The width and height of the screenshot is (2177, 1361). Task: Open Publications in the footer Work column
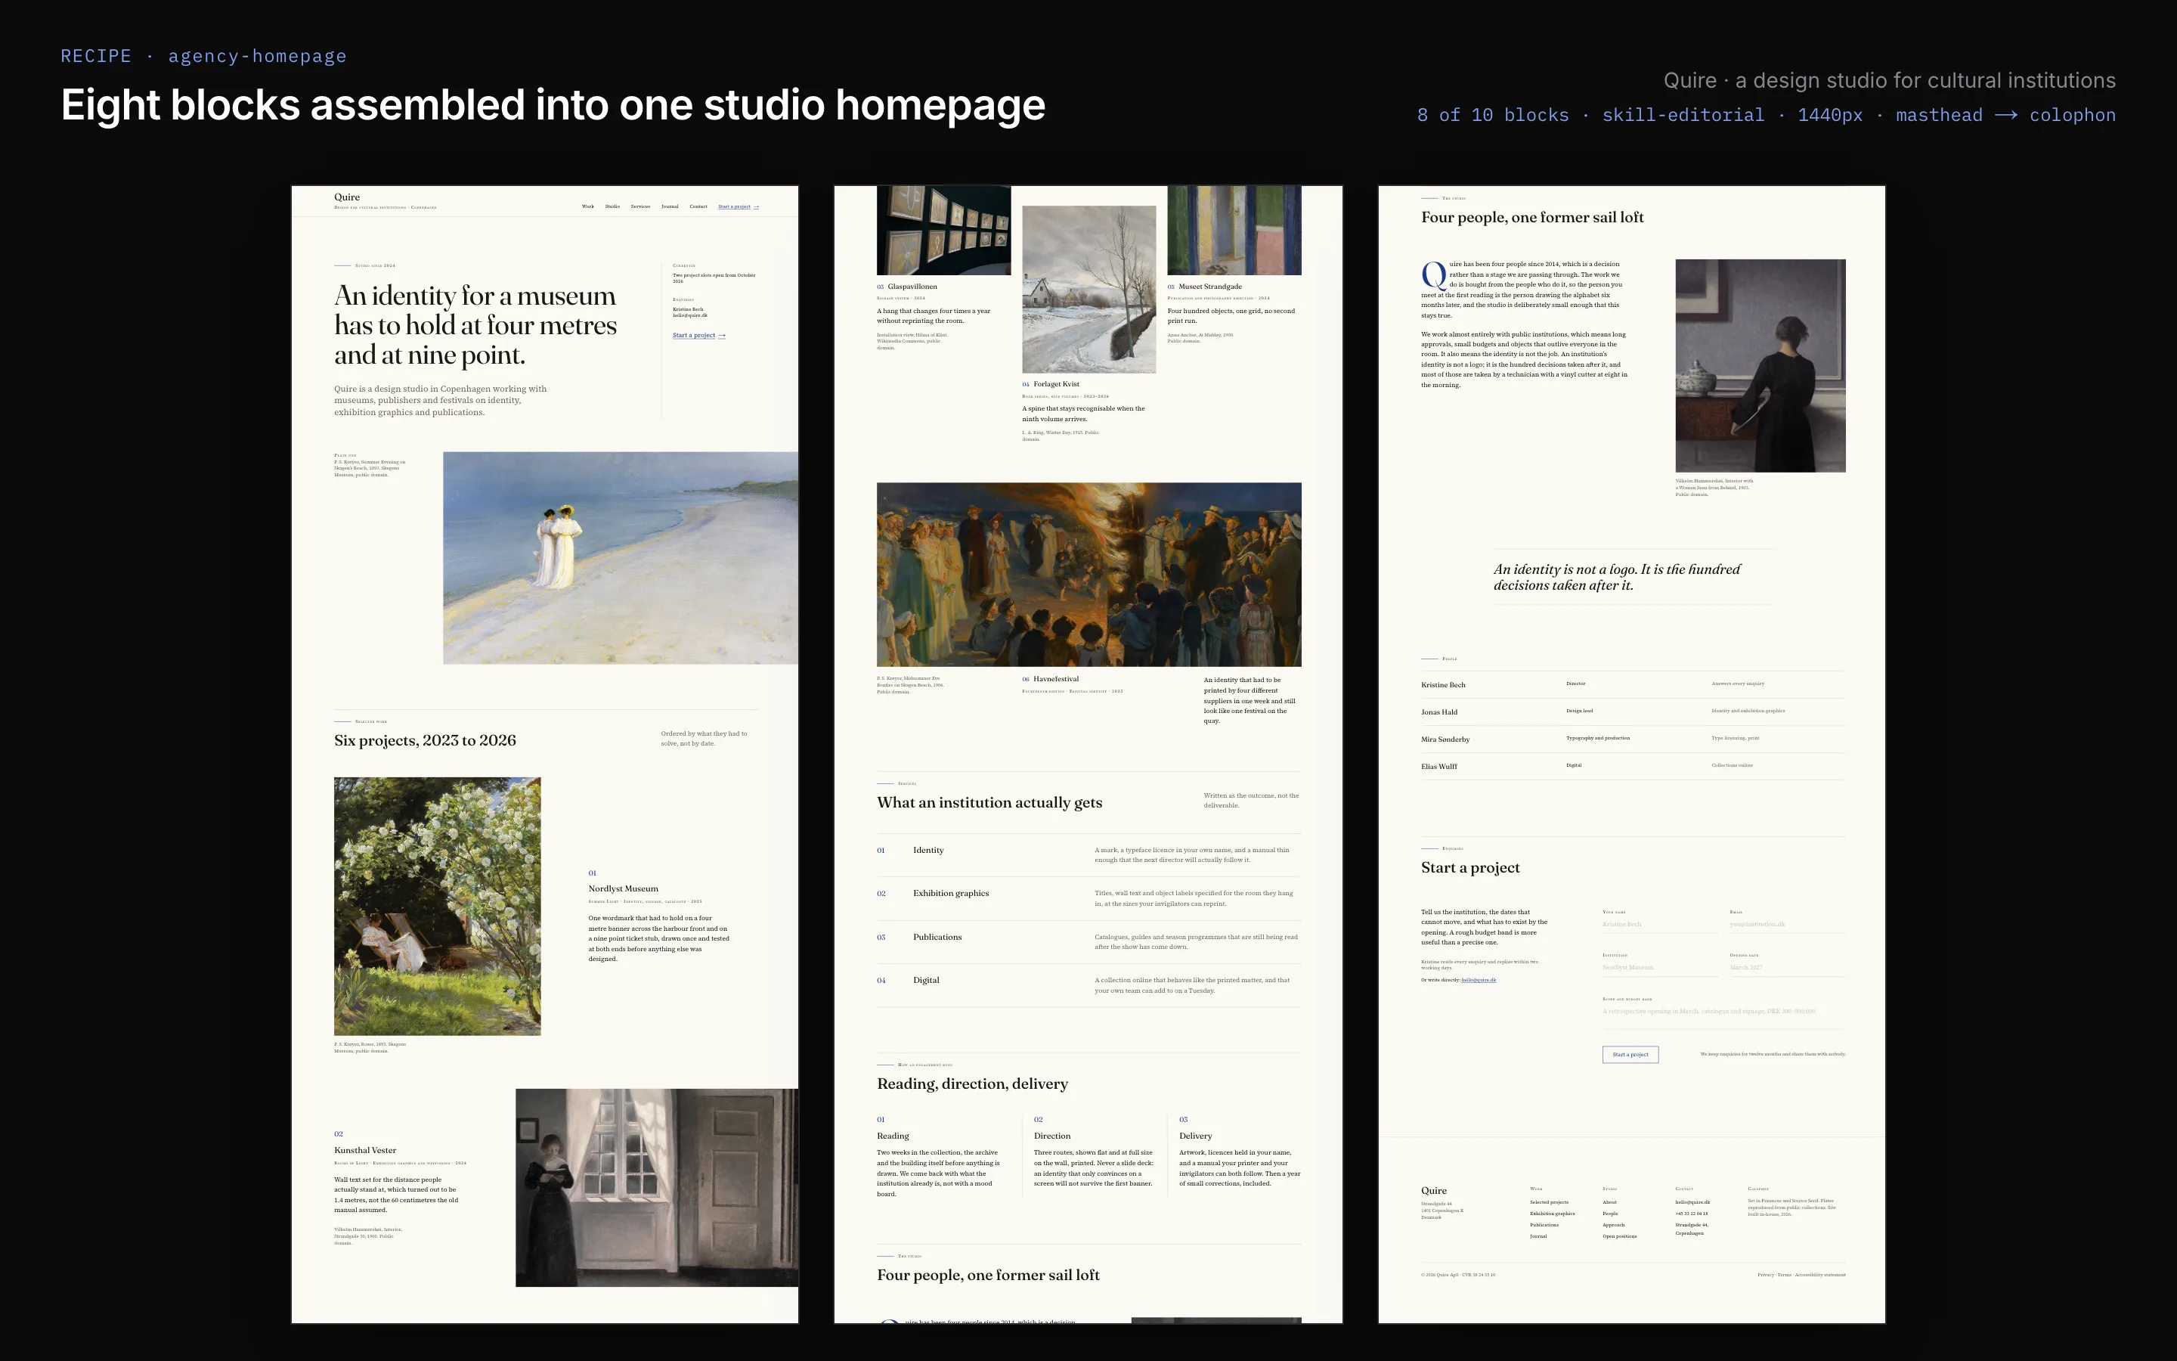(1544, 1225)
